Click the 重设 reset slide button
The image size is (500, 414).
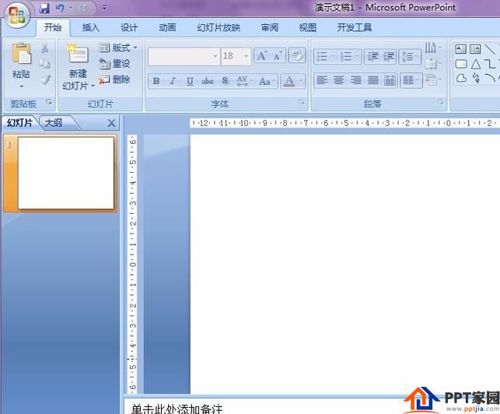point(115,64)
